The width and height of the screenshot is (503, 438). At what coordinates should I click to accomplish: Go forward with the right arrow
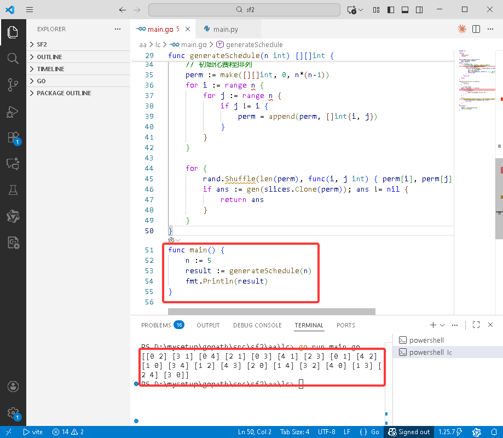tap(137, 10)
